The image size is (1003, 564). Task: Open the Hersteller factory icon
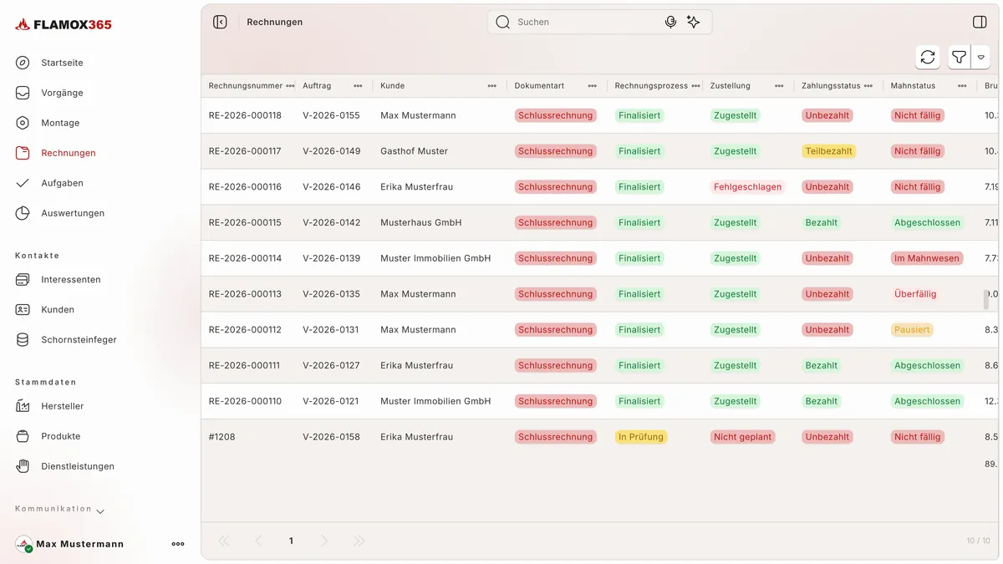pyautogui.click(x=23, y=406)
